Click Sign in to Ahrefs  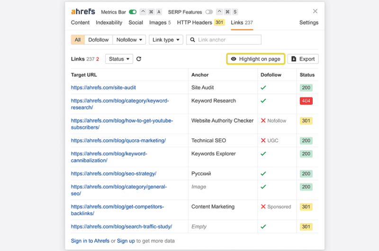pyautogui.click(x=90, y=241)
